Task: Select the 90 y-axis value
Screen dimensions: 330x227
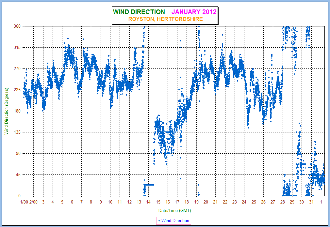Action: tap(18, 154)
